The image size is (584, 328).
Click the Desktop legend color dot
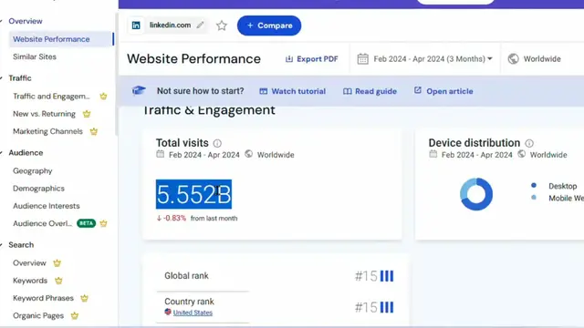pyautogui.click(x=534, y=185)
